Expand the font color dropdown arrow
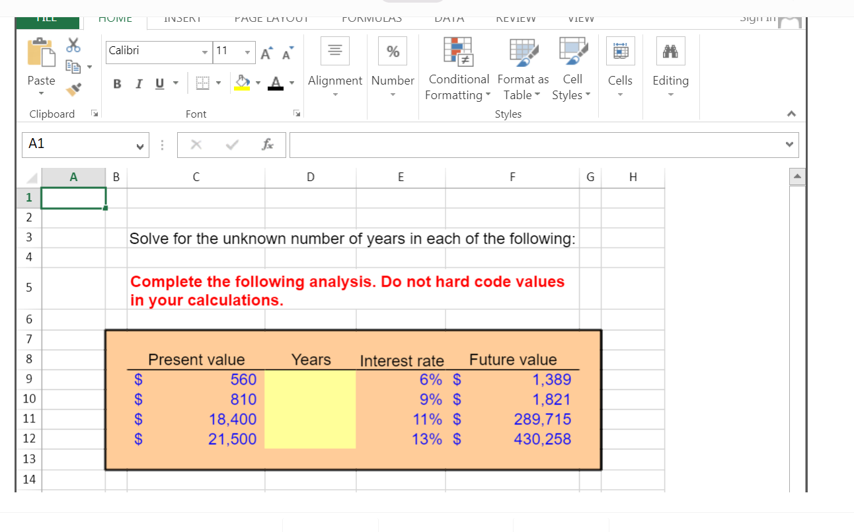Image resolution: width=854 pixels, height=532 pixels. tap(291, 85)
